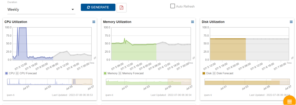Click the GENERATE button
Image resolution: width=296 pixels, height=105 pixels.
pyautogui.click(x=98, y=7)
